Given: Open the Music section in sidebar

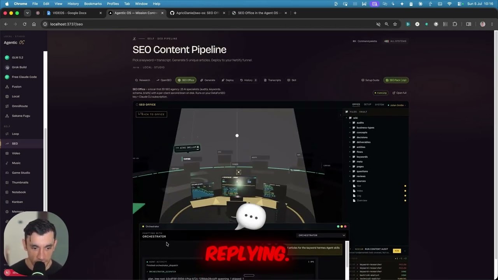Looking at the screenshot, I should coord(16,163).
